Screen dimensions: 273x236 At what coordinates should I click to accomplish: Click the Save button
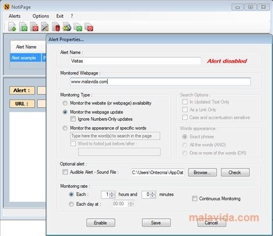156,223
